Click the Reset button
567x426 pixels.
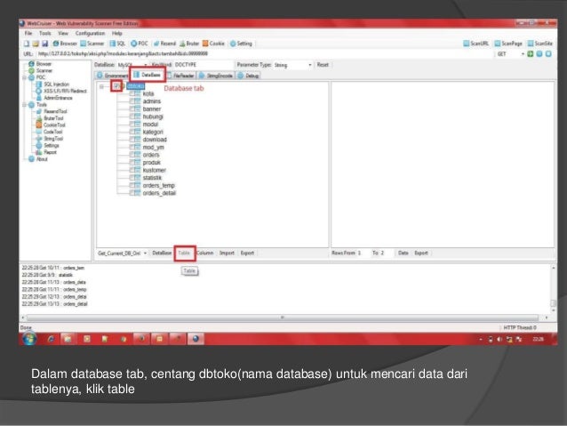pos(323,65)
